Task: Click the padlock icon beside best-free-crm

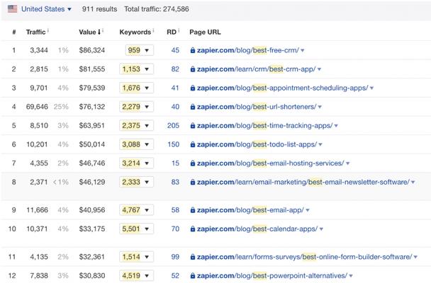Action: click(193, 50)
